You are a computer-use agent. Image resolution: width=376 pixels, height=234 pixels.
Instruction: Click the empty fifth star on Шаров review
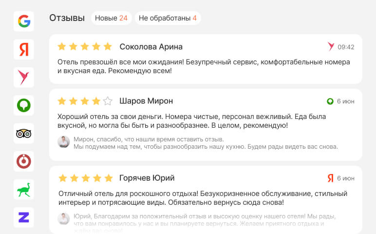(x=108, y=101)
